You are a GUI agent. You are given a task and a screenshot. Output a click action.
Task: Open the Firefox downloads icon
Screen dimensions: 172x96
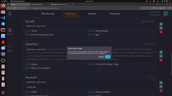tap(157, 8)
